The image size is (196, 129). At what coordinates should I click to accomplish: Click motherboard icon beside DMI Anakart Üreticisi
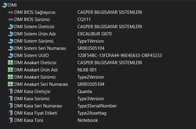[11, 63]
